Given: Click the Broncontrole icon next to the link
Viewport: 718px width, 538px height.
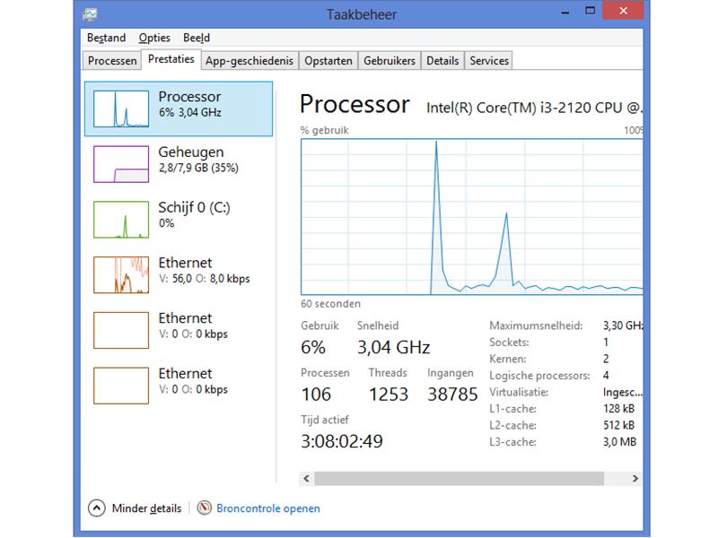Looking at the screenshot, I should (207, 508).
